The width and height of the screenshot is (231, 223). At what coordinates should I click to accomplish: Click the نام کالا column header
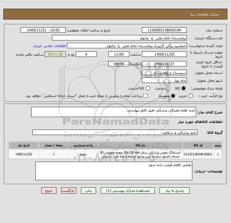(140, 145)
